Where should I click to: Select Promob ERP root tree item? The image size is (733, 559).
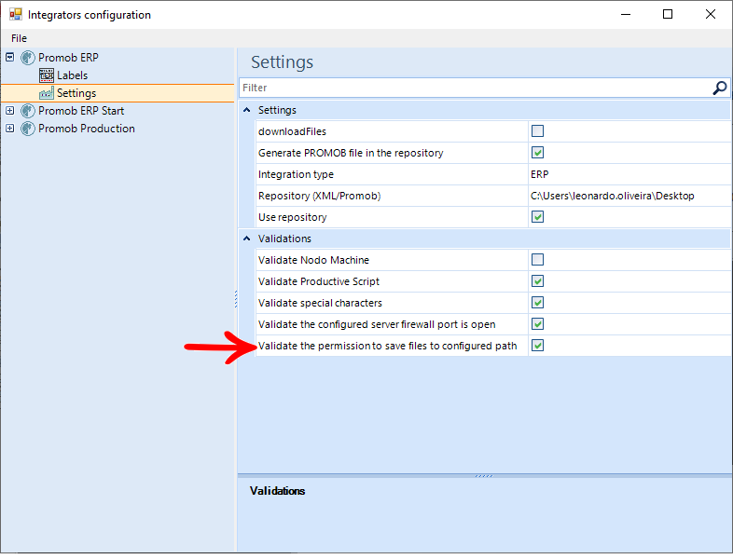coord(68,58)
